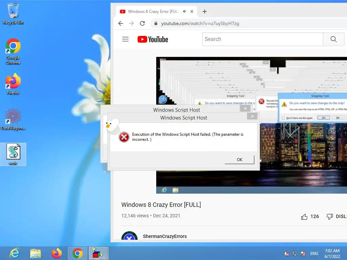Open Internet Explorer from the taskbar

pos(15,253)
